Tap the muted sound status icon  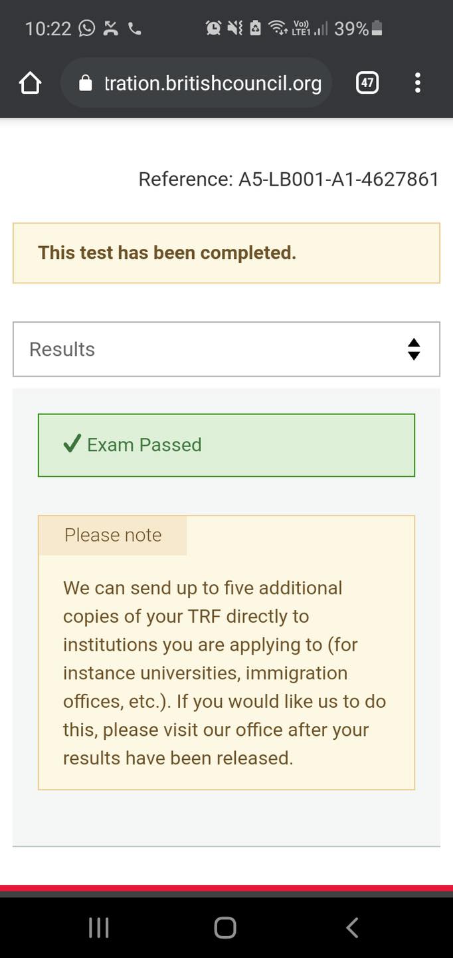tap(234, 28)
